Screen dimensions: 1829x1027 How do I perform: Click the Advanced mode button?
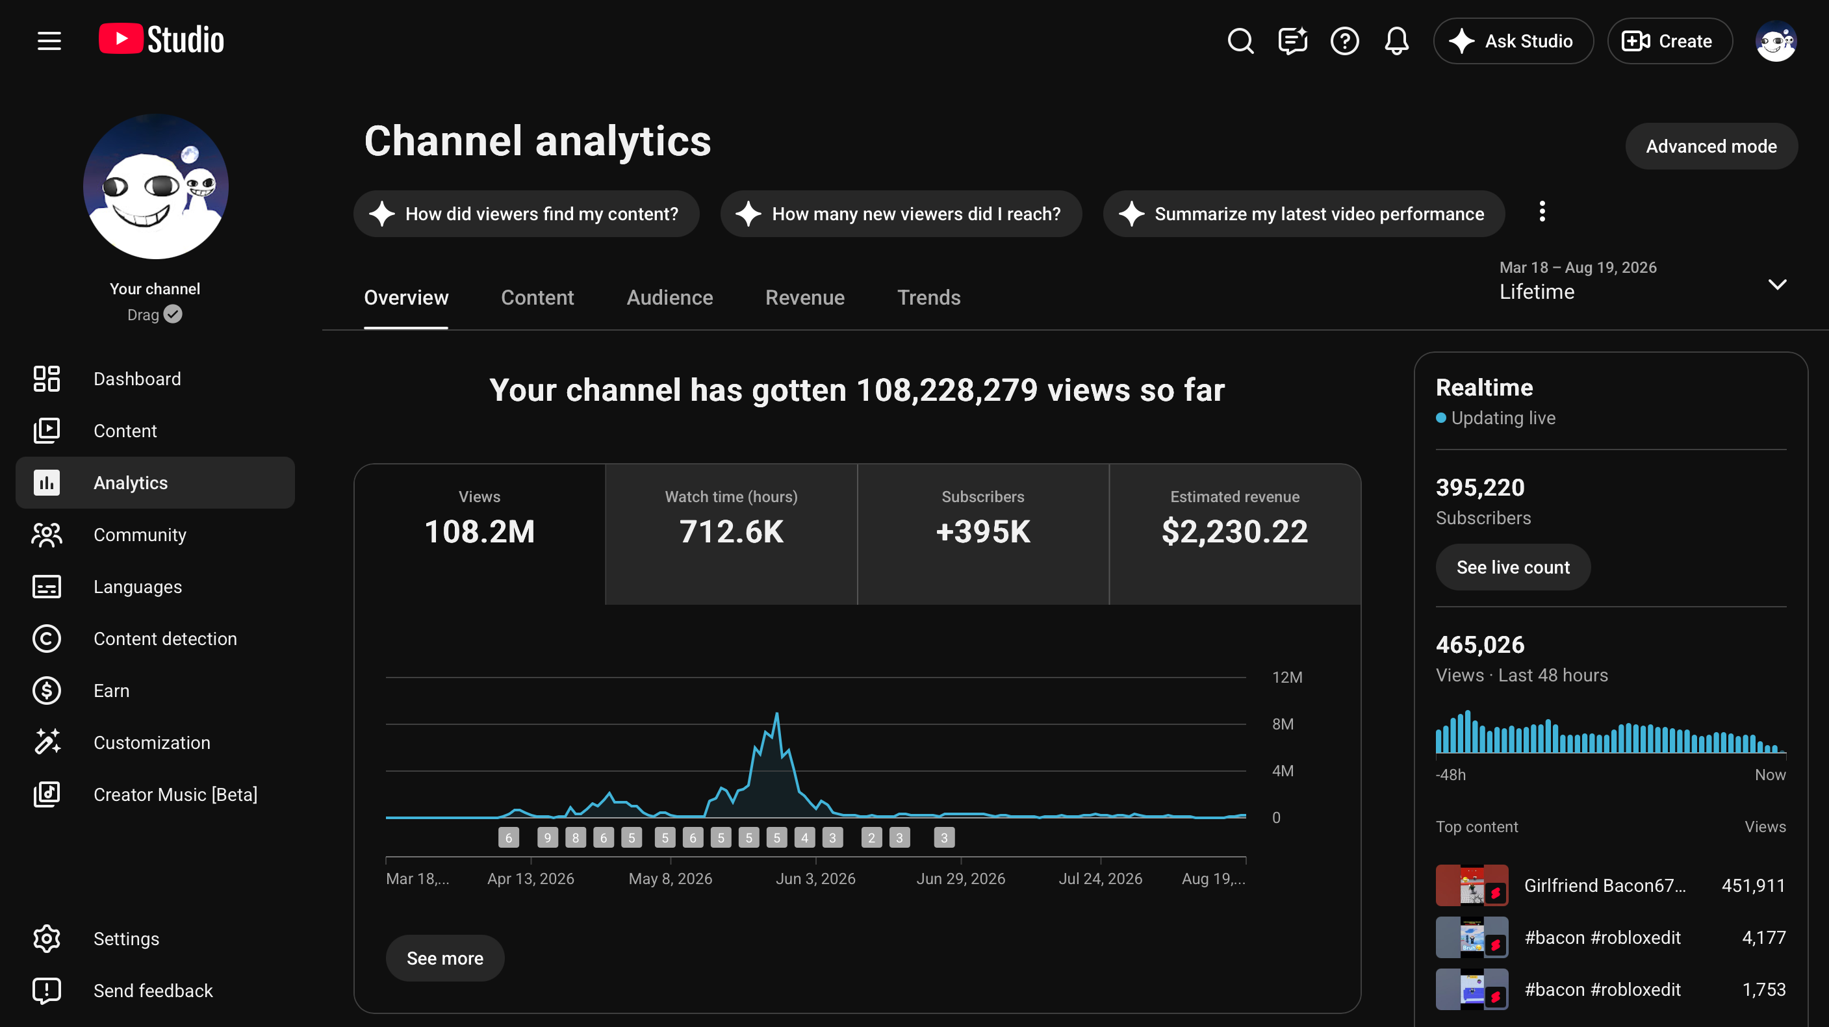(x=1711, y=146)
